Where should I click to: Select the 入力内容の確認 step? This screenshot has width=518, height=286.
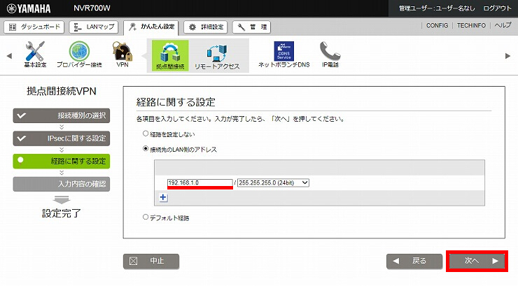62,184
